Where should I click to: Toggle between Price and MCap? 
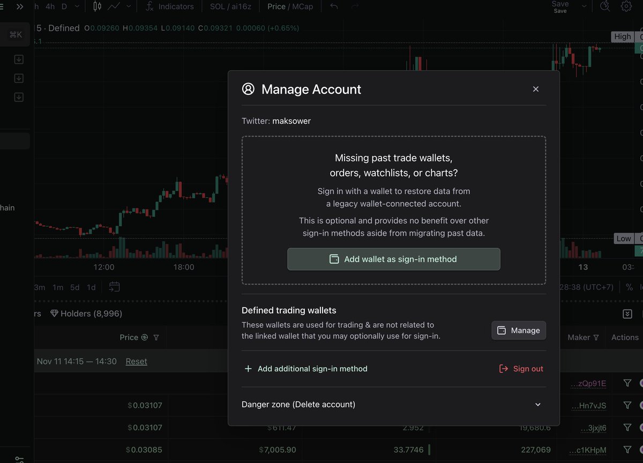tap(290, 6)
